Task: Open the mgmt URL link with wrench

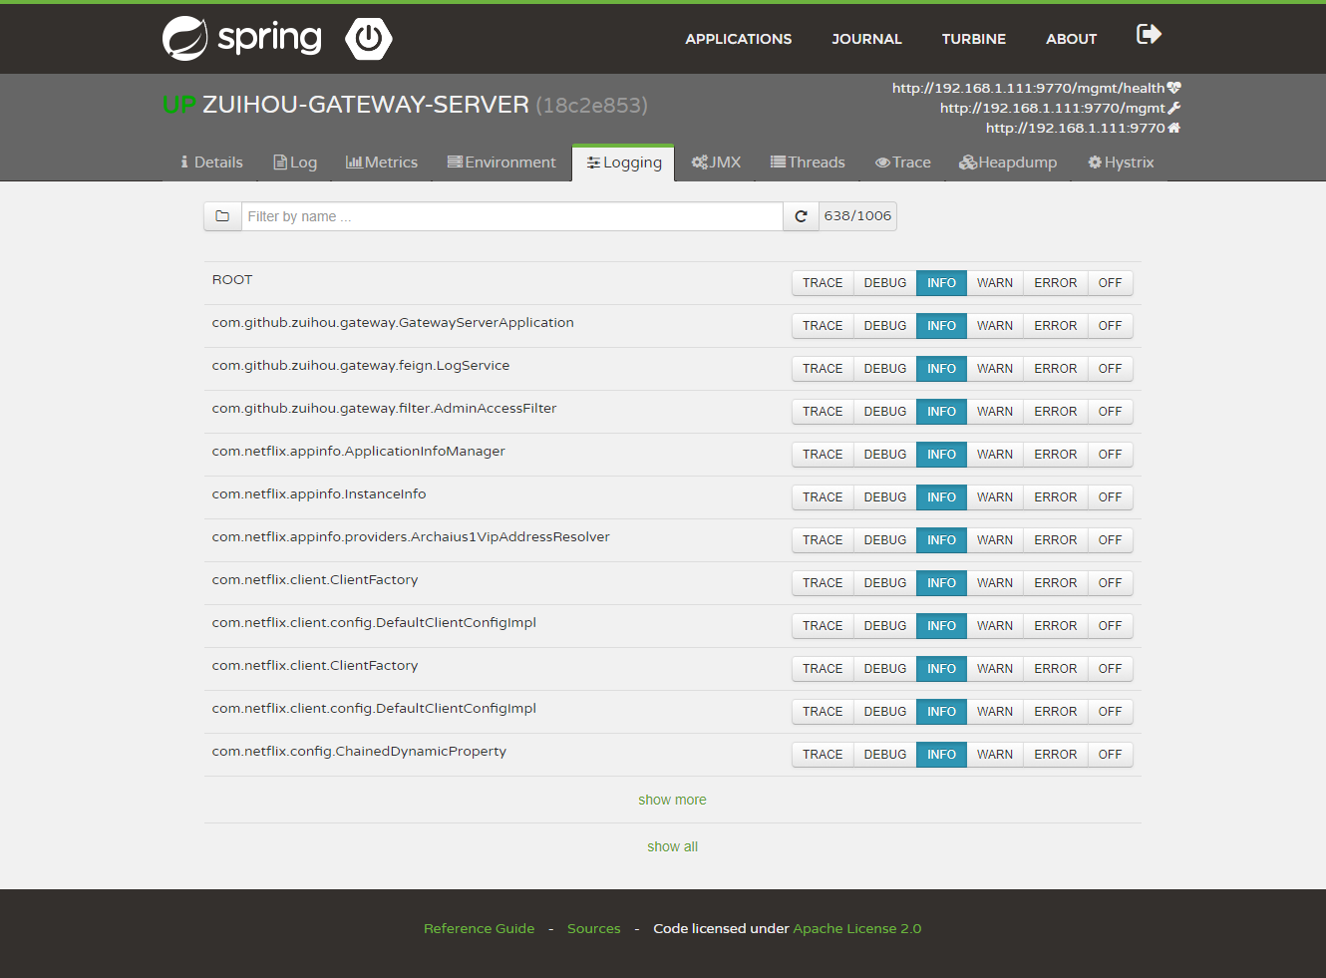Action: coord(1060,108)
